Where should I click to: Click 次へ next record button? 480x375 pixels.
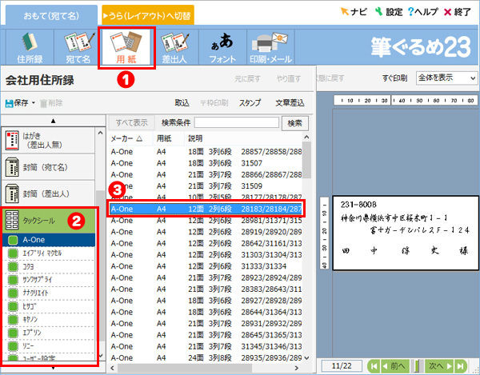(439, 366)
